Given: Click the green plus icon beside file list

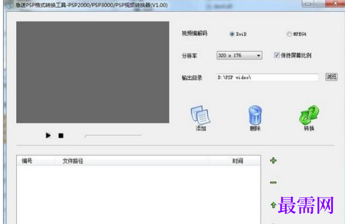Looking at the screenshot, I should pyautogui.click(x=273, y=161).
